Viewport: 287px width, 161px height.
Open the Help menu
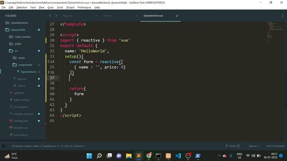click(x=97, y=8)
